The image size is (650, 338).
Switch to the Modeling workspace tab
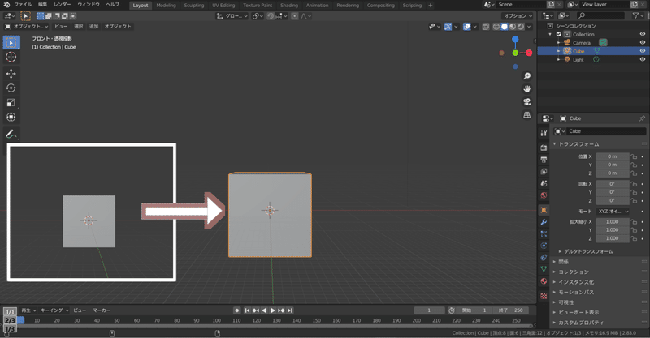point(166,6)
